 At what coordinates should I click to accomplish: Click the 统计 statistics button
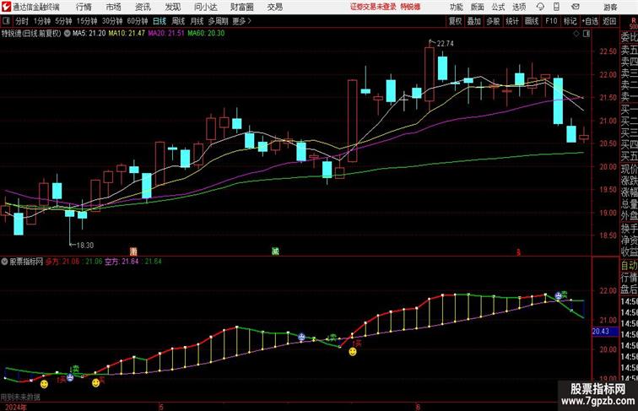(512, 21)
